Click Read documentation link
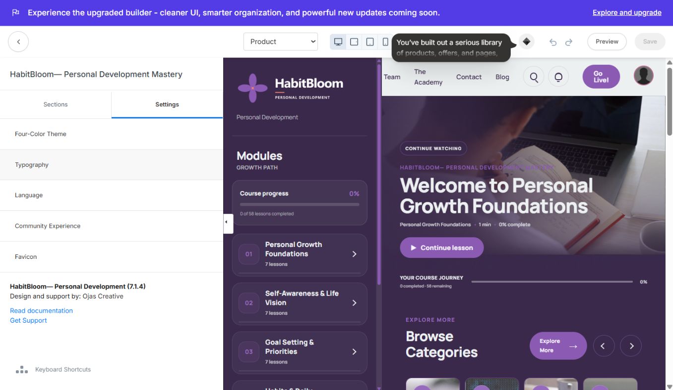673x390 pixels. click(x=41, y=311)
